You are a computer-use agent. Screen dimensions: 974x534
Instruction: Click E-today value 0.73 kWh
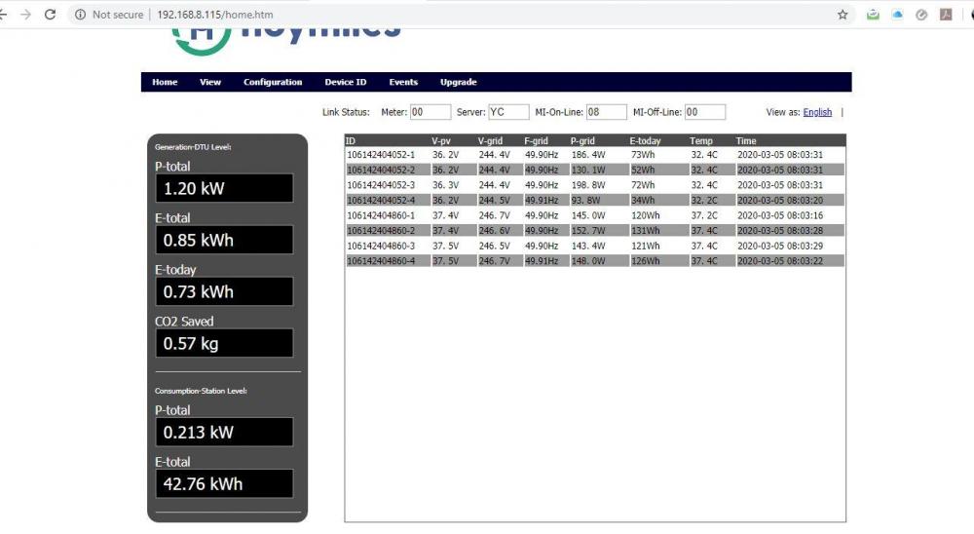pos(224,291)
